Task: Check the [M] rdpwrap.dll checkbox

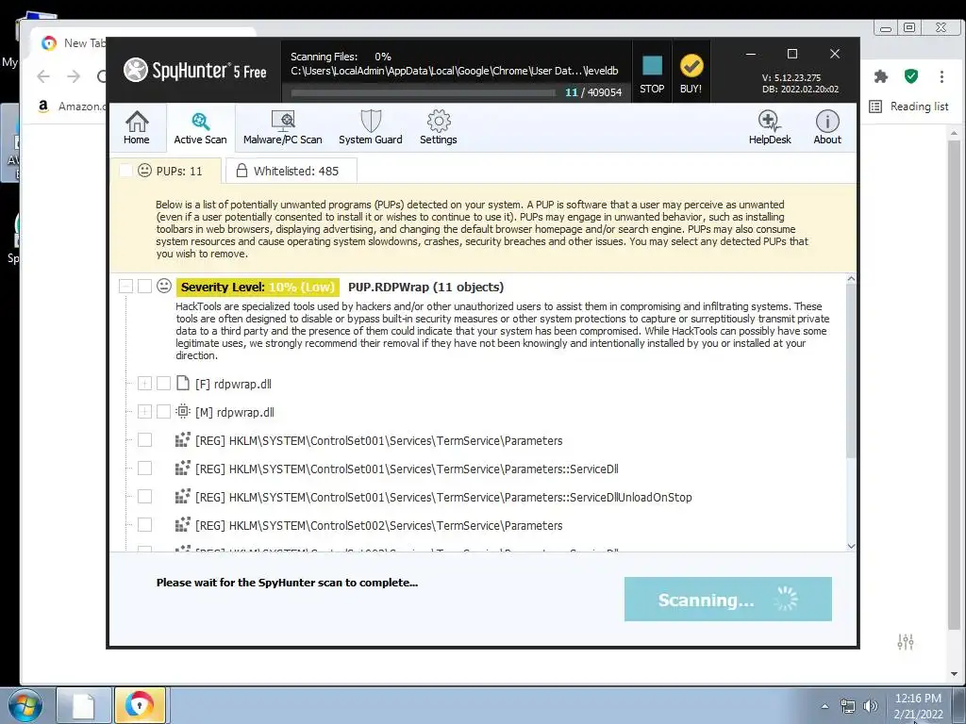Action: (163, 411)
